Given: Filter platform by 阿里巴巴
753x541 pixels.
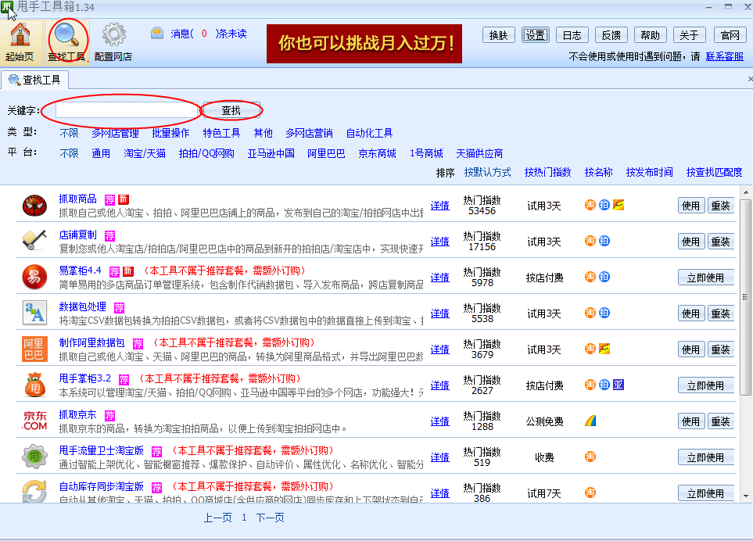Looking at the screenshot, I should coord(326,153).
